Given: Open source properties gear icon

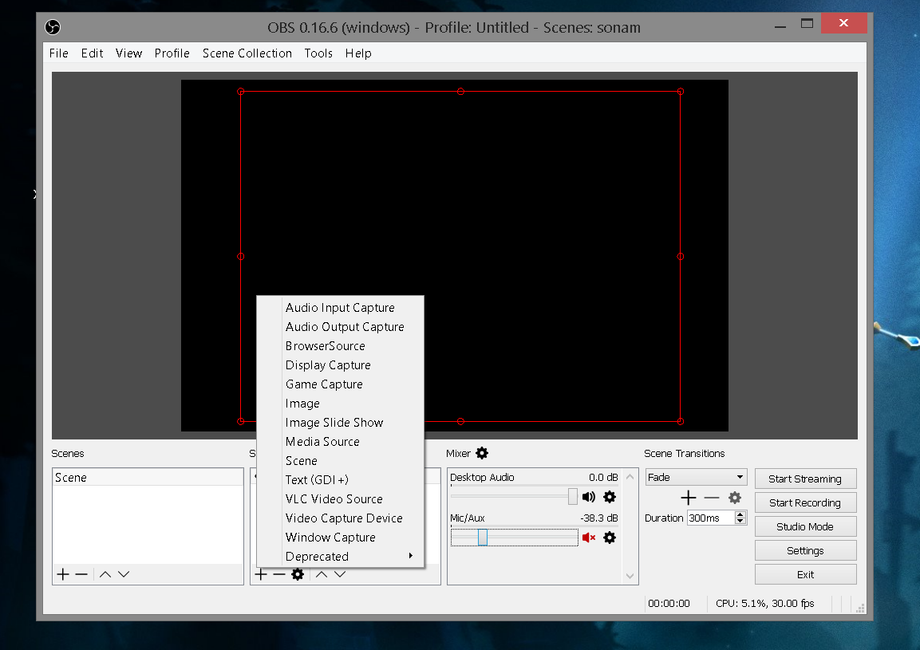Looking at the screenshot, I should pos(298,574).
